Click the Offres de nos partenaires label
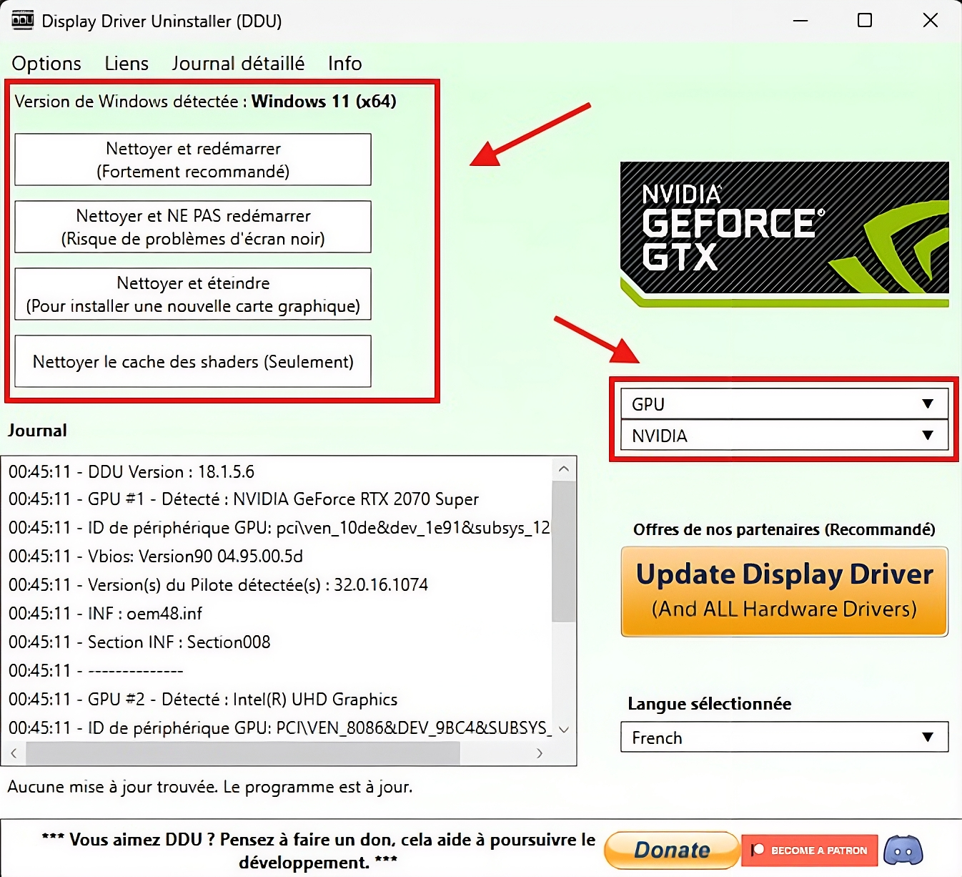This screenshot has height=877, width=962. click(784, 529)
